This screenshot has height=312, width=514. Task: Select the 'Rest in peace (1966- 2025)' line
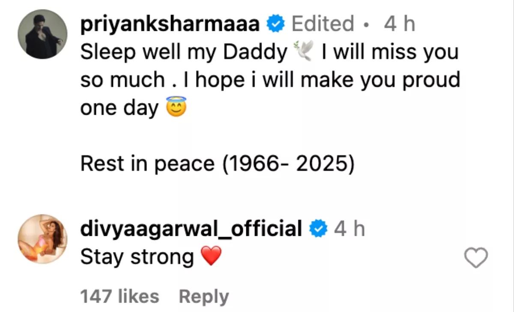pyautogui.click(x=218, y=164)
